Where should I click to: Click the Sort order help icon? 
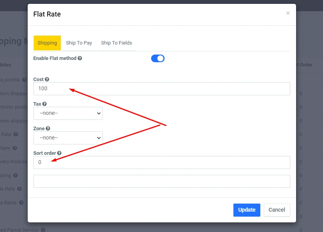(x=59, y=153)
